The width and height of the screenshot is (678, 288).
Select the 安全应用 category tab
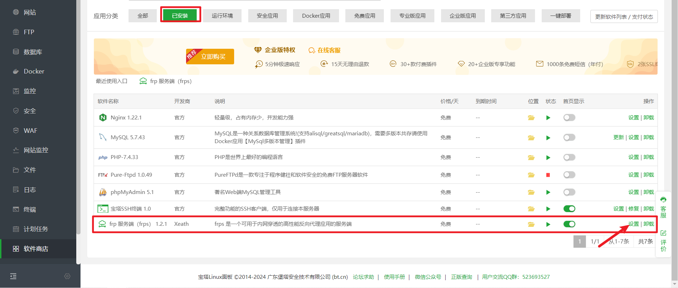(x=267, y=16)
